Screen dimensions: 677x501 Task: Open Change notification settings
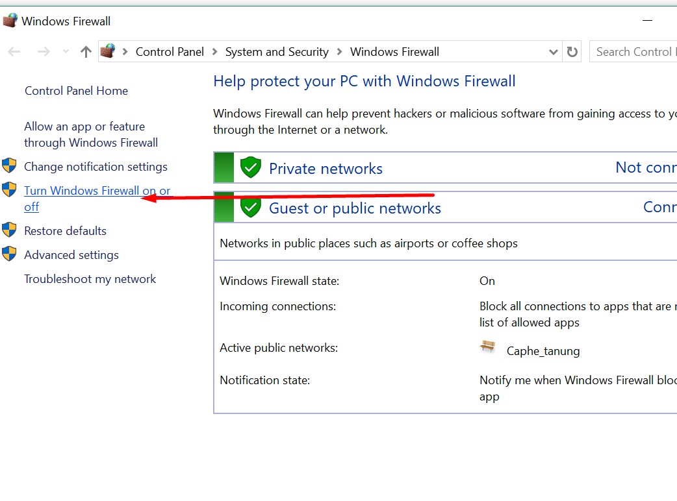tap(96, 167)
